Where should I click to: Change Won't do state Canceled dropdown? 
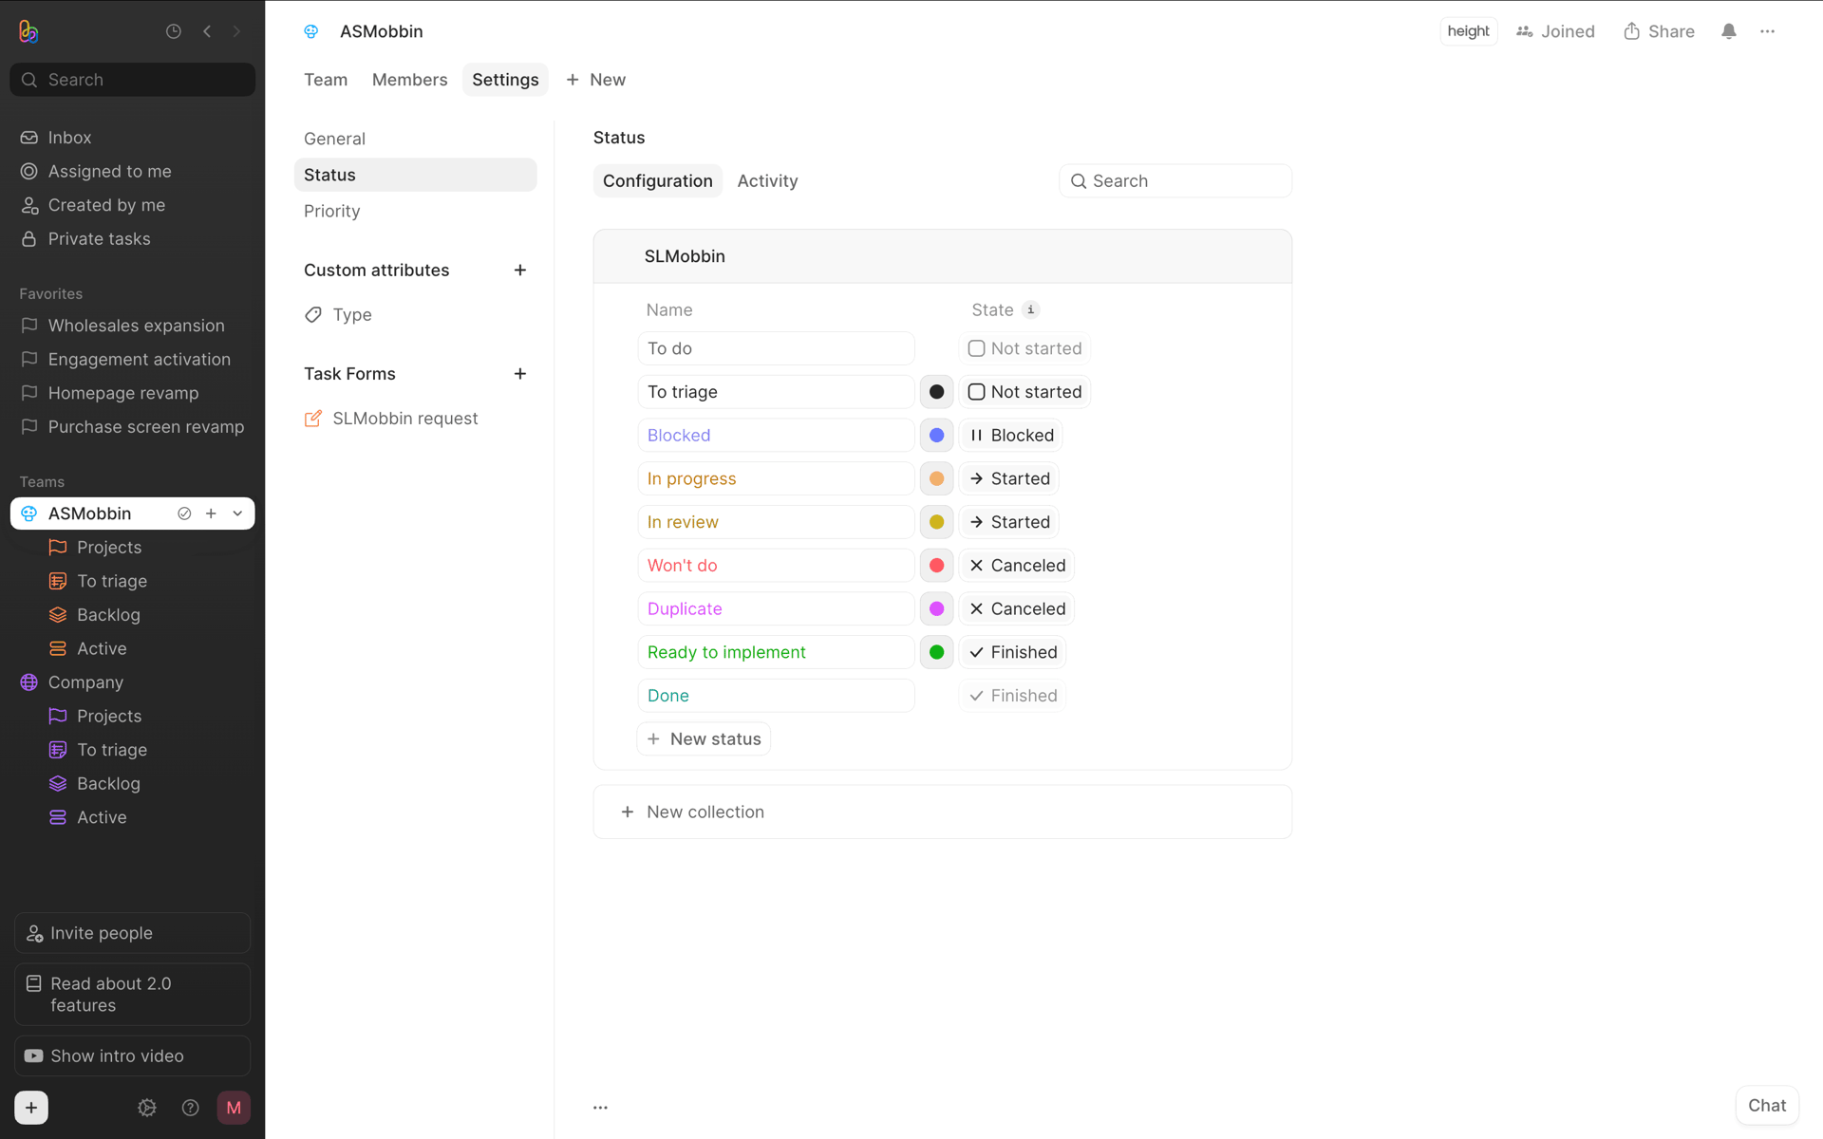coord(1017,566)
